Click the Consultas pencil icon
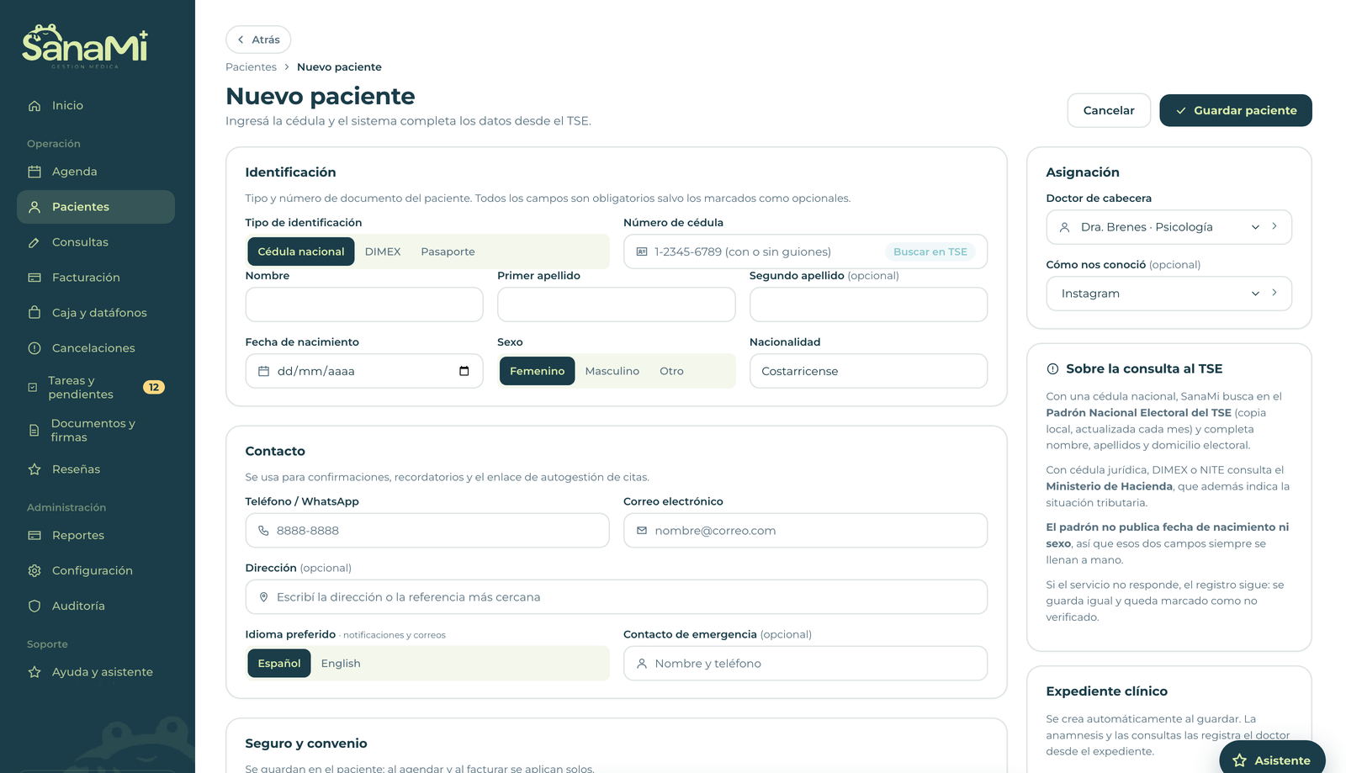The image size is (1346, 773). coord(34,242)
